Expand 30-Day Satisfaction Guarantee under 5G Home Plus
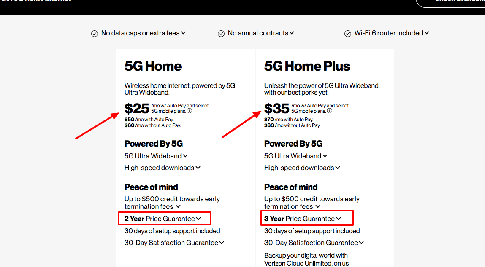Screen dimensions: 485x267 click(x=362, y=243)
